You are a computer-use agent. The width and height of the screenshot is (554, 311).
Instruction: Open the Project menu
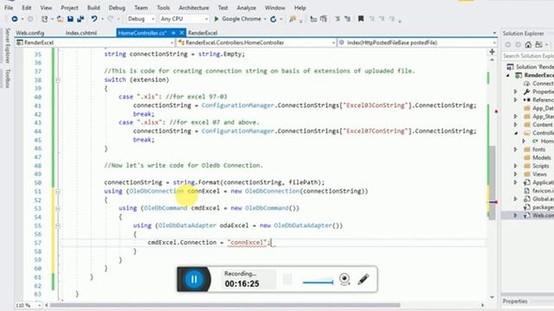tap(69, 8)
